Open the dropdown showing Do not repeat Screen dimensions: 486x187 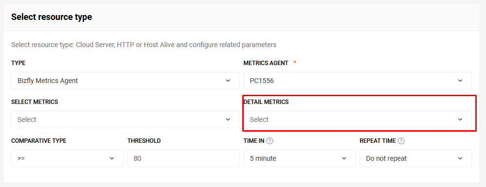pos(415,158)
